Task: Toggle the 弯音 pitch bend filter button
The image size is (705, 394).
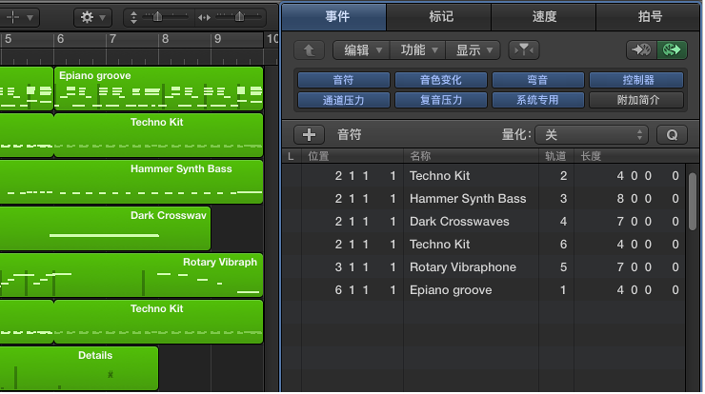Action: pyautogui.click(x=538, y=80)
